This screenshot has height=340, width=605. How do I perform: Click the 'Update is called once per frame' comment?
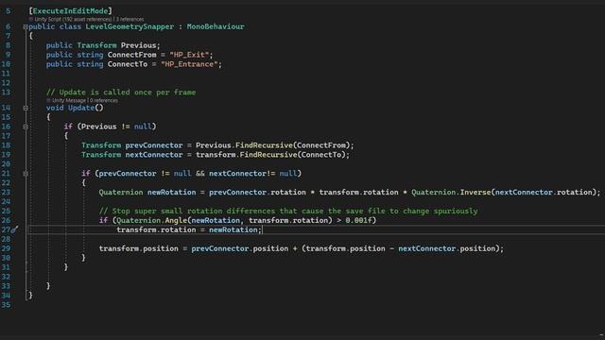(x=121, y=93)
